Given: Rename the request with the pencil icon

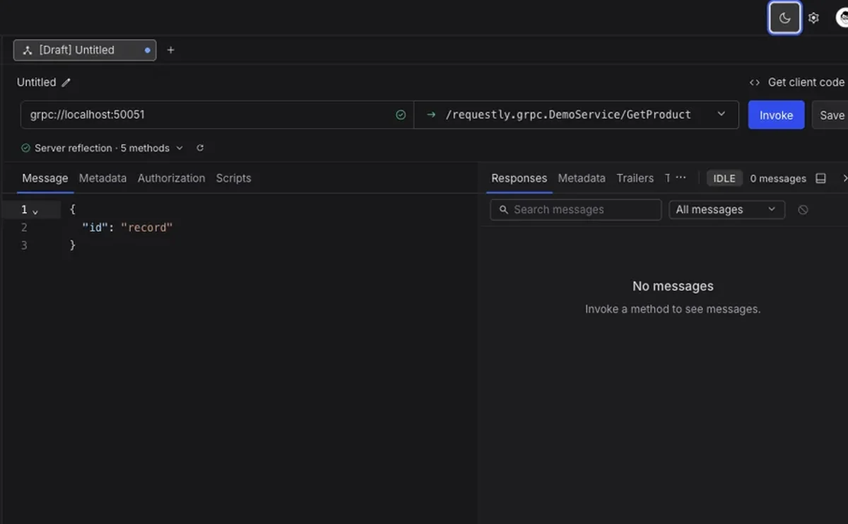Looking at the screenshot, I should [x=66, y=82].
